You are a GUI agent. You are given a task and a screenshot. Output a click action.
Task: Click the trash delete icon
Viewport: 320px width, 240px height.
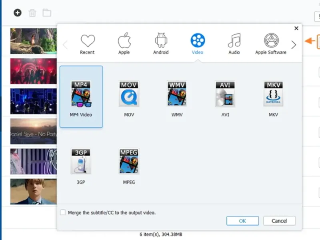click(32, 13)
